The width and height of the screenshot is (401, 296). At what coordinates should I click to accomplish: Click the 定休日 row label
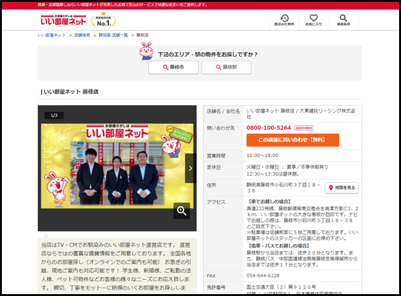pos(214,168)
